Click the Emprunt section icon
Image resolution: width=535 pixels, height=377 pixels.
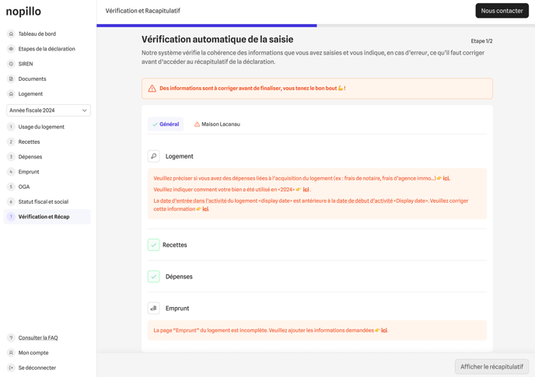tap(154, 309)
